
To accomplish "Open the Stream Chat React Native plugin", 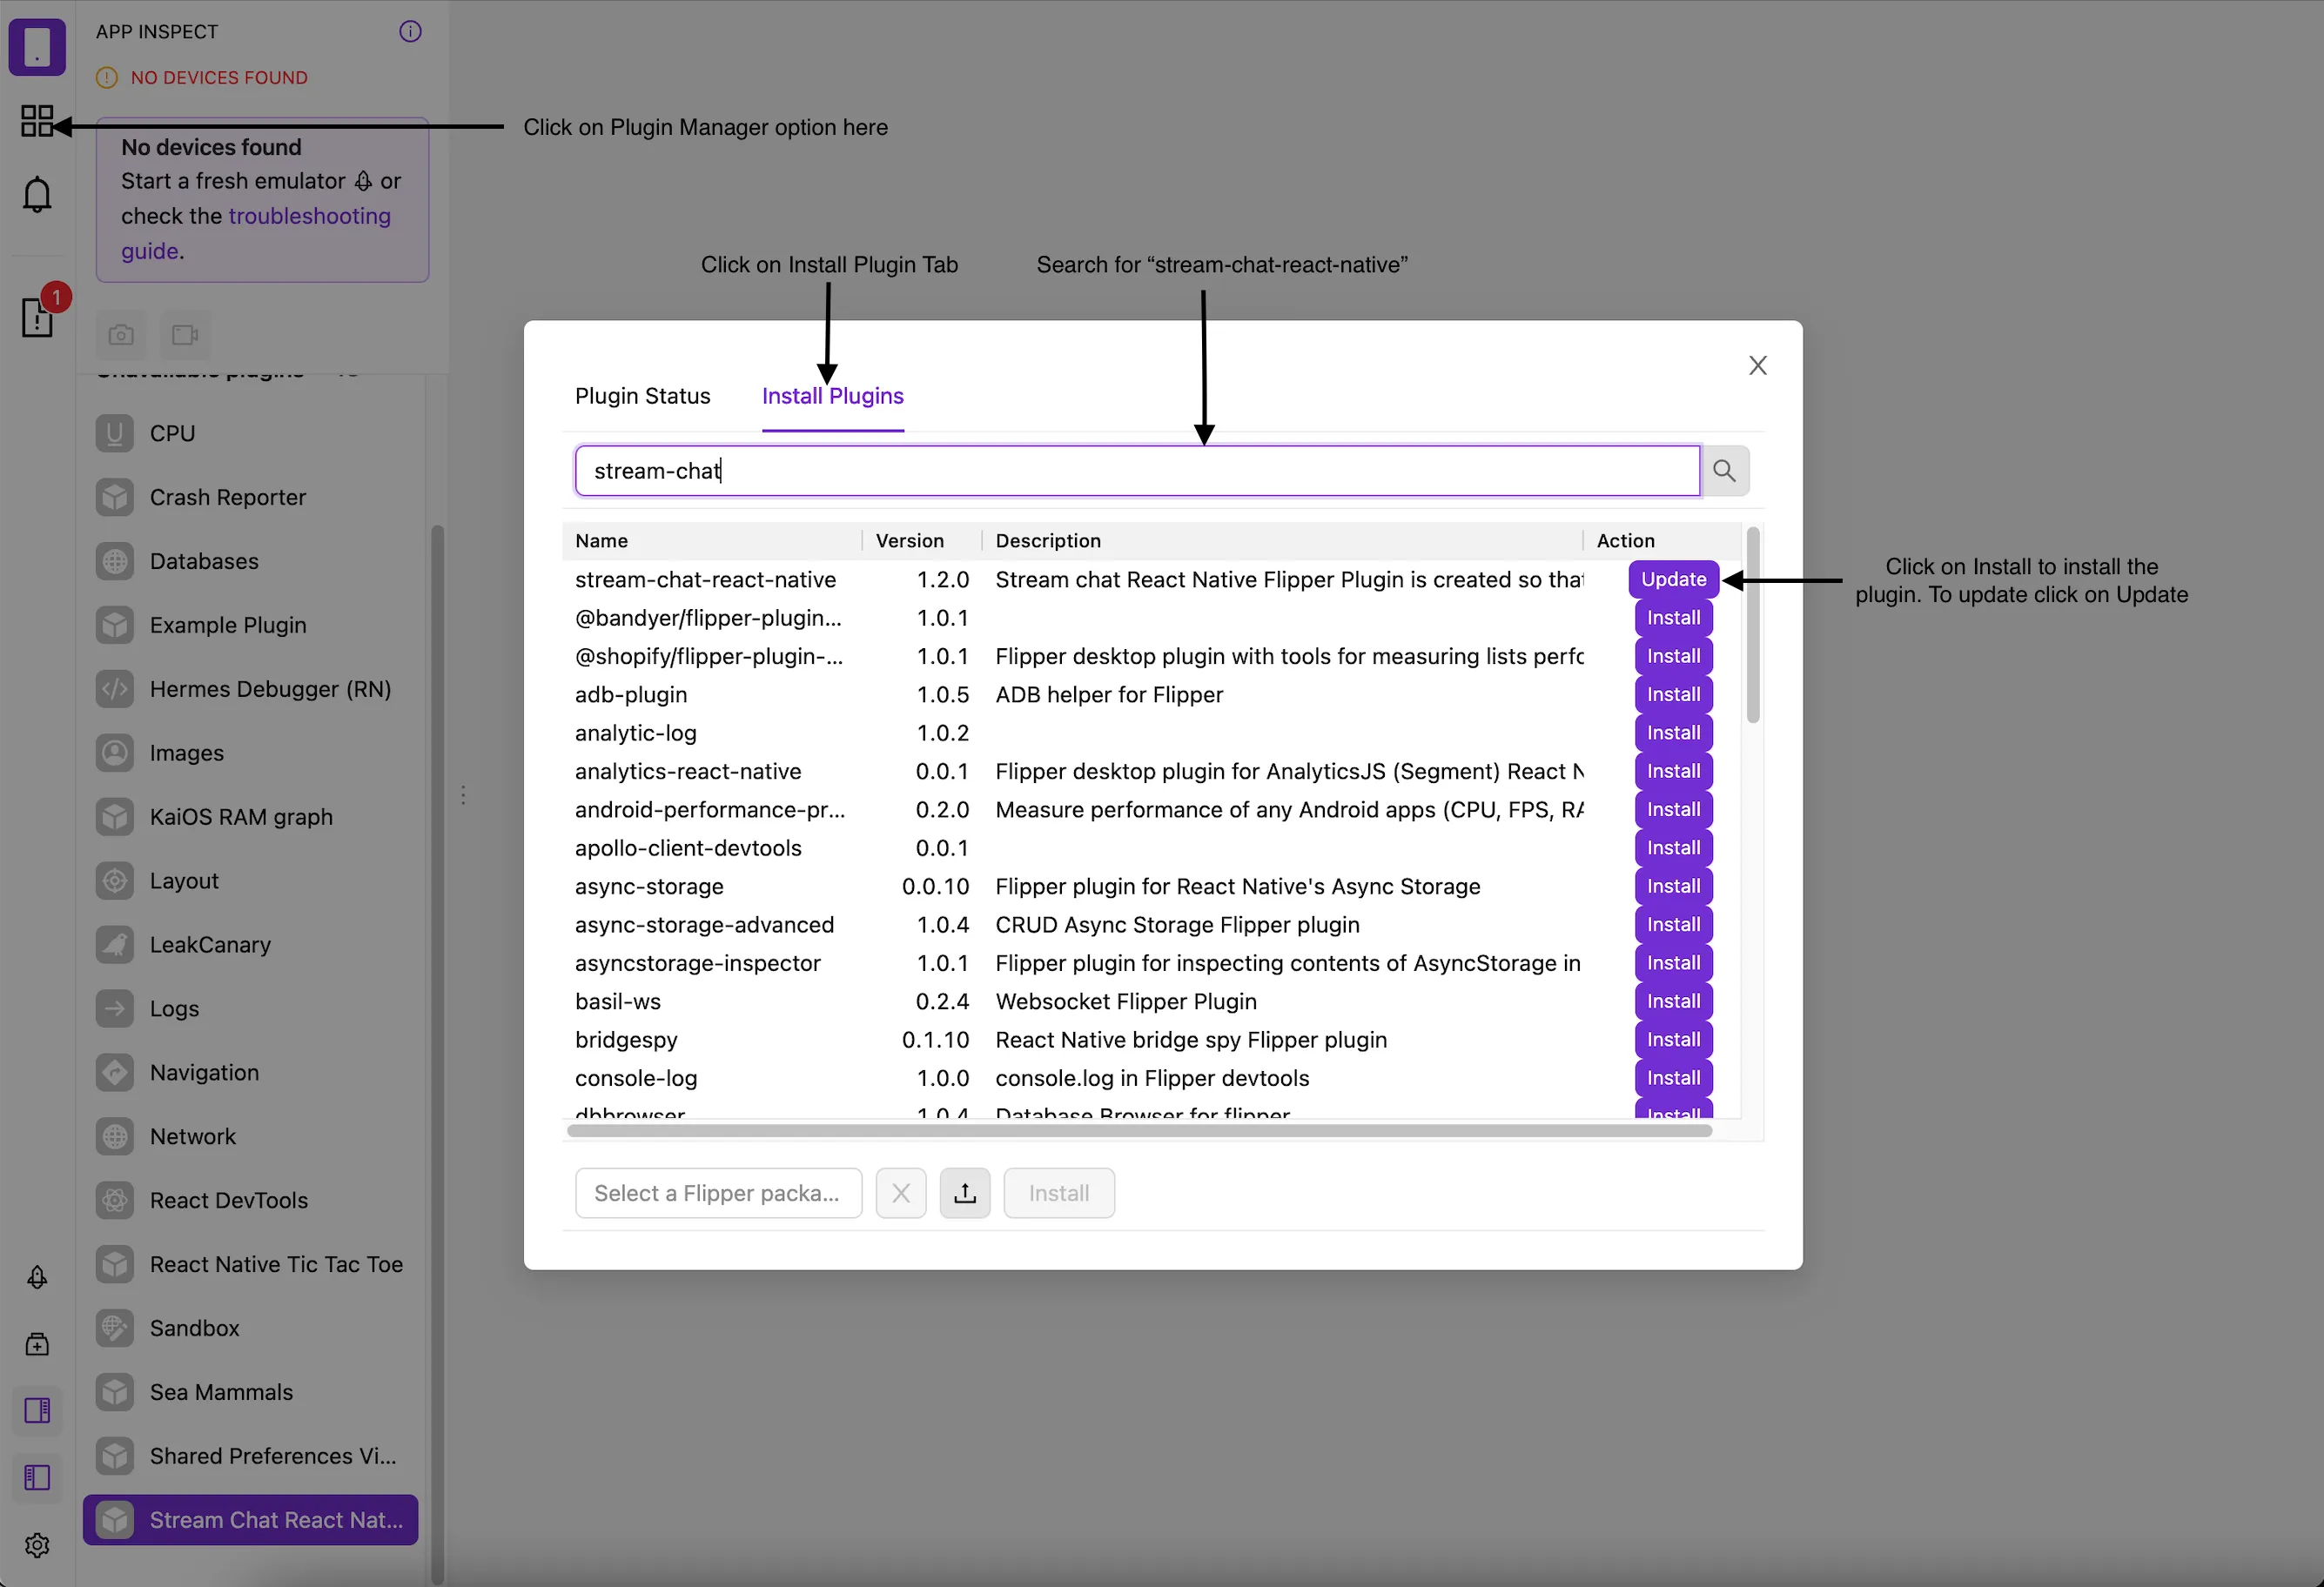I will tap(250, 1519).
